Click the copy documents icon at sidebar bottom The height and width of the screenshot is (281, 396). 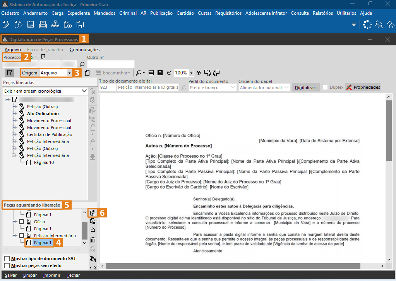pos(93,259)
